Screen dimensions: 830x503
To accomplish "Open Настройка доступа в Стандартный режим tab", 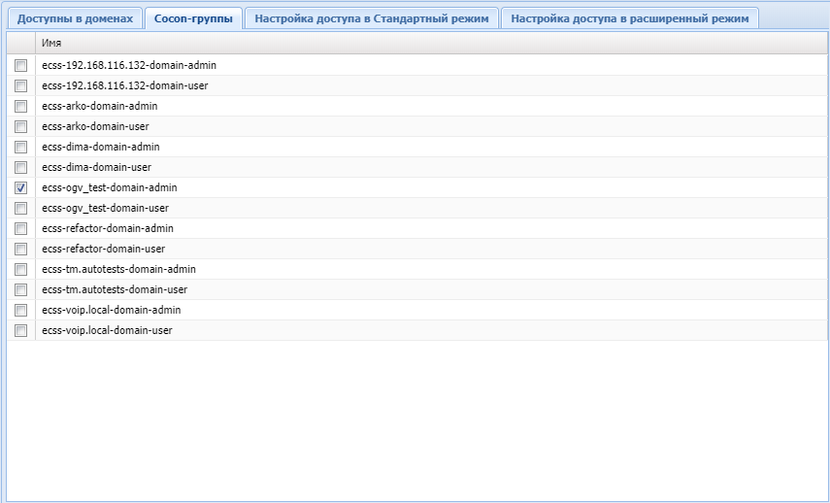I will click(x=372, y=18).
